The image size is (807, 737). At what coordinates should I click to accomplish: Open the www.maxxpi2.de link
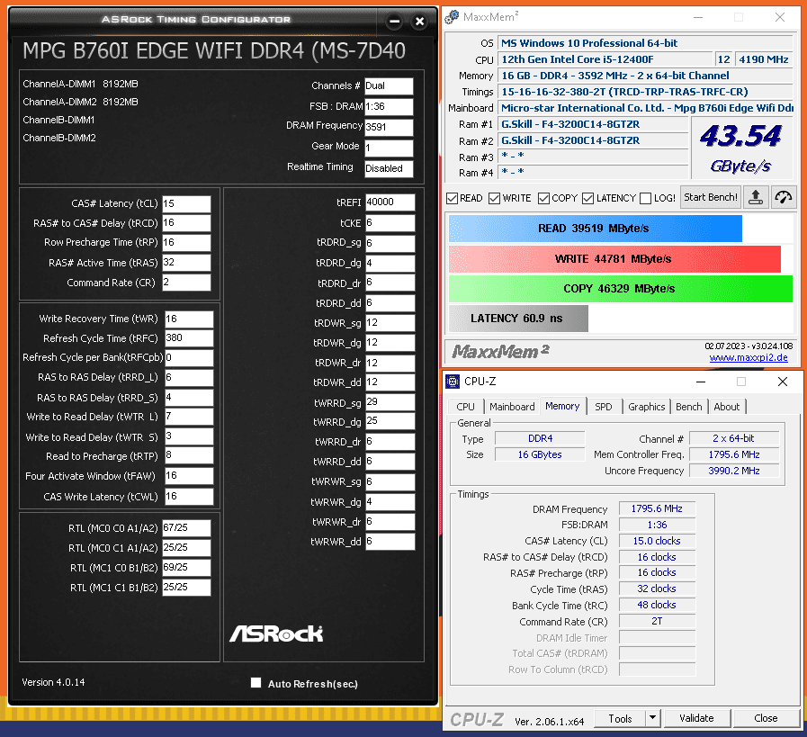pos(749,357)
